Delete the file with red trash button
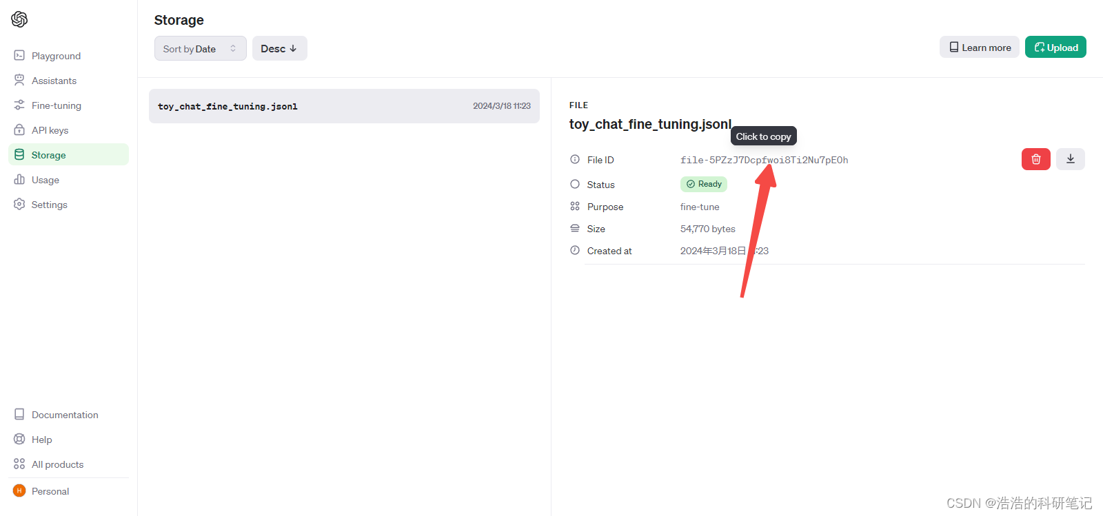 coord(1035,159)
